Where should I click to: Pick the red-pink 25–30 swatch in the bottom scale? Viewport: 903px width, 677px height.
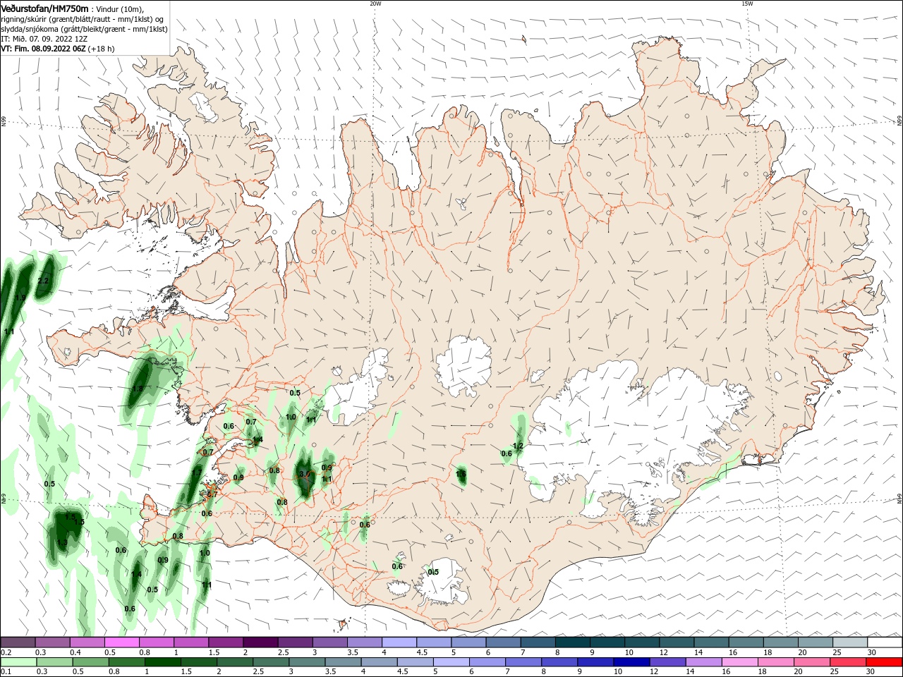coord(849,662)
